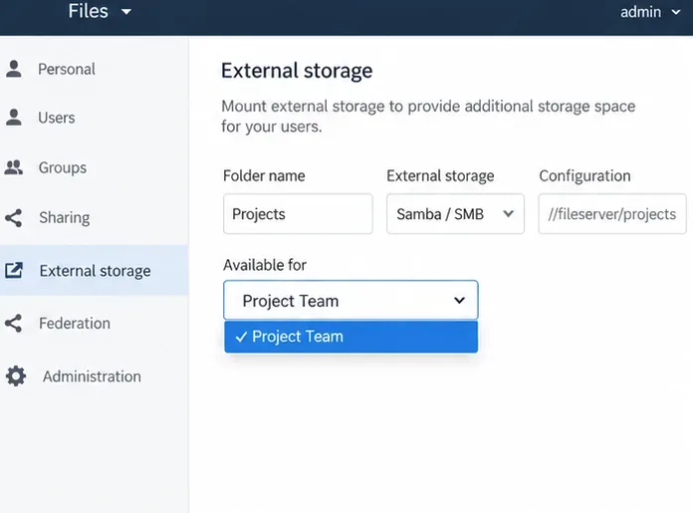This screenshot has height=513, width=693.
Task: Click the Folder name field containing Projects
Action: (x=298, y=214)
